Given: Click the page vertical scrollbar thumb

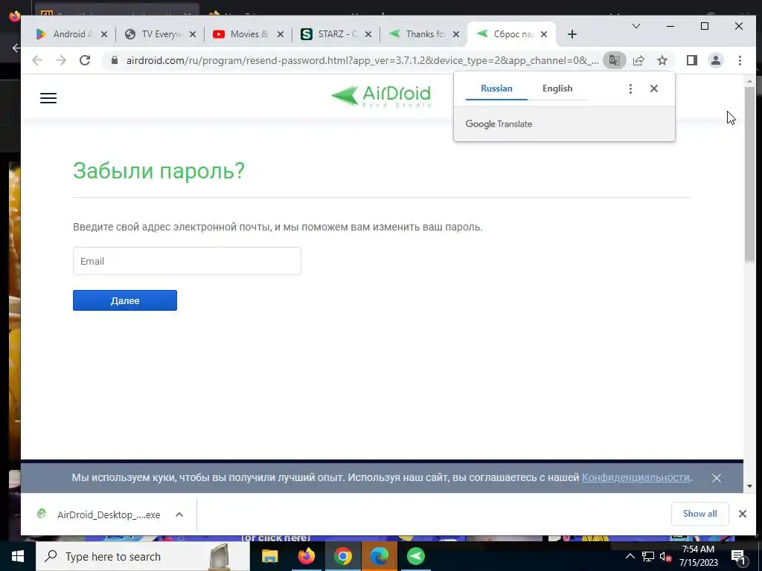Looking at the screenshot, I should tap(749, 175).
